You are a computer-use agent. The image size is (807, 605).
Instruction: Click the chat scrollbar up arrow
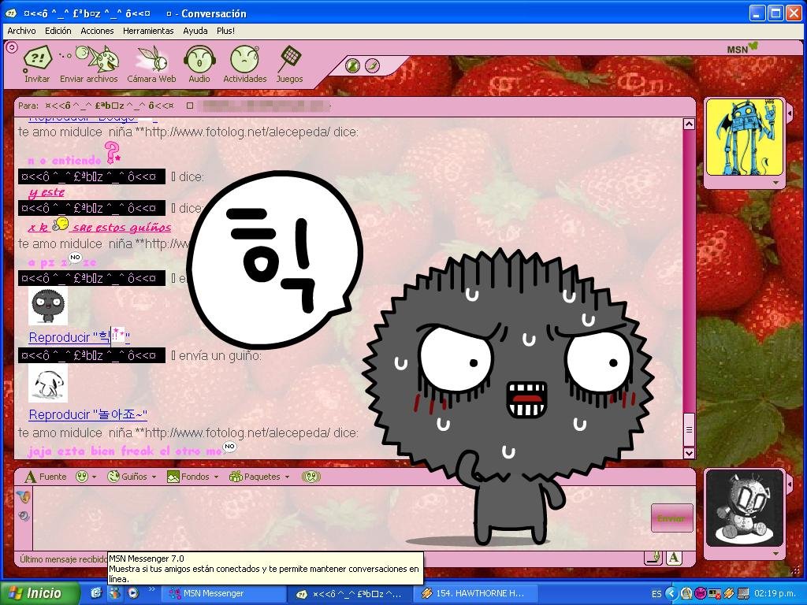[x=689, y=124]
